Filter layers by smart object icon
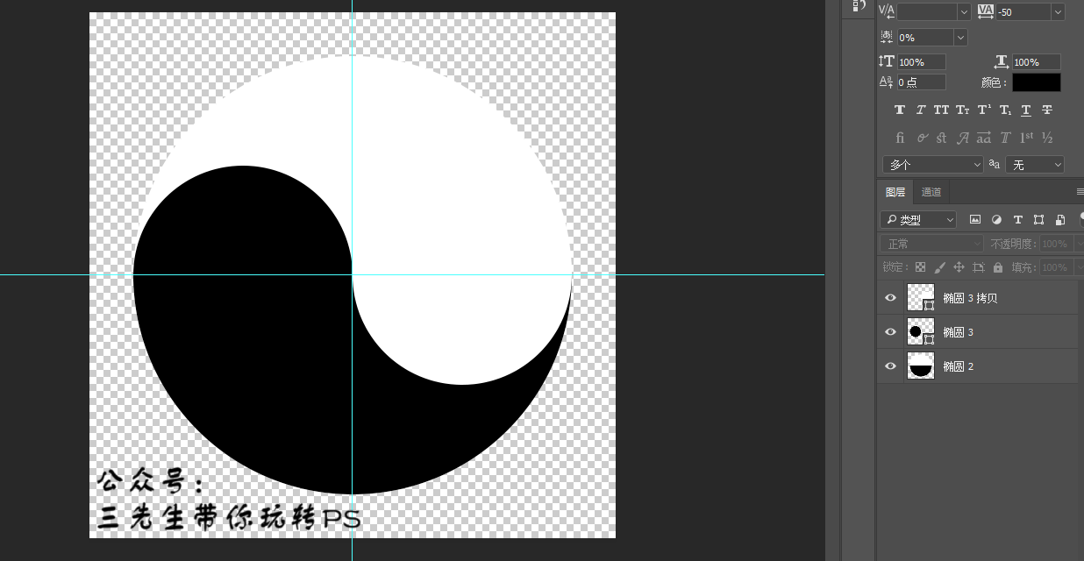This screenshot has width=1084, height=561. pos(1060,220)
